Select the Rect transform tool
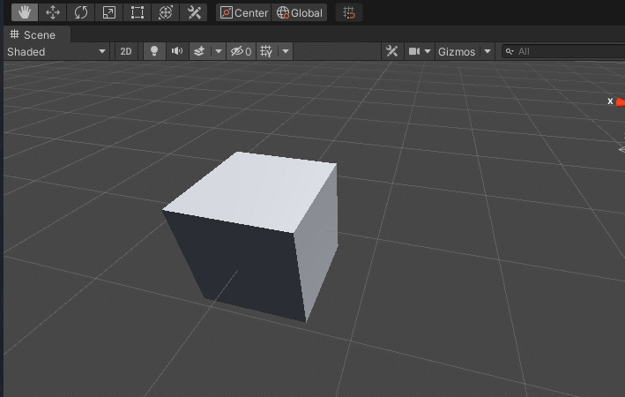This screenshot has height=397, width=625. pyautogui.click(x=138, y=12)
